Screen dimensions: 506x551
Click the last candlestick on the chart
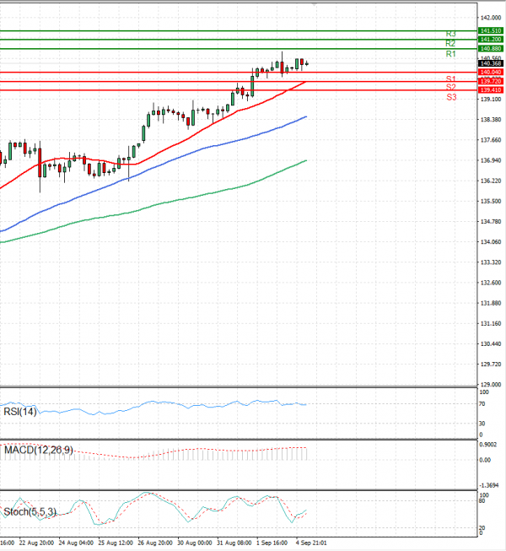pyautogui.click(x=306, y=63)
